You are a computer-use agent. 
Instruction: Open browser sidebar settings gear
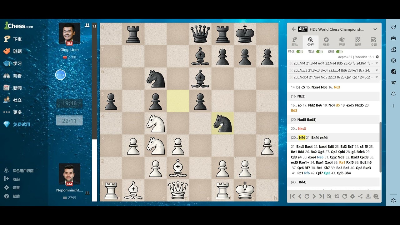tap(393, 201)
